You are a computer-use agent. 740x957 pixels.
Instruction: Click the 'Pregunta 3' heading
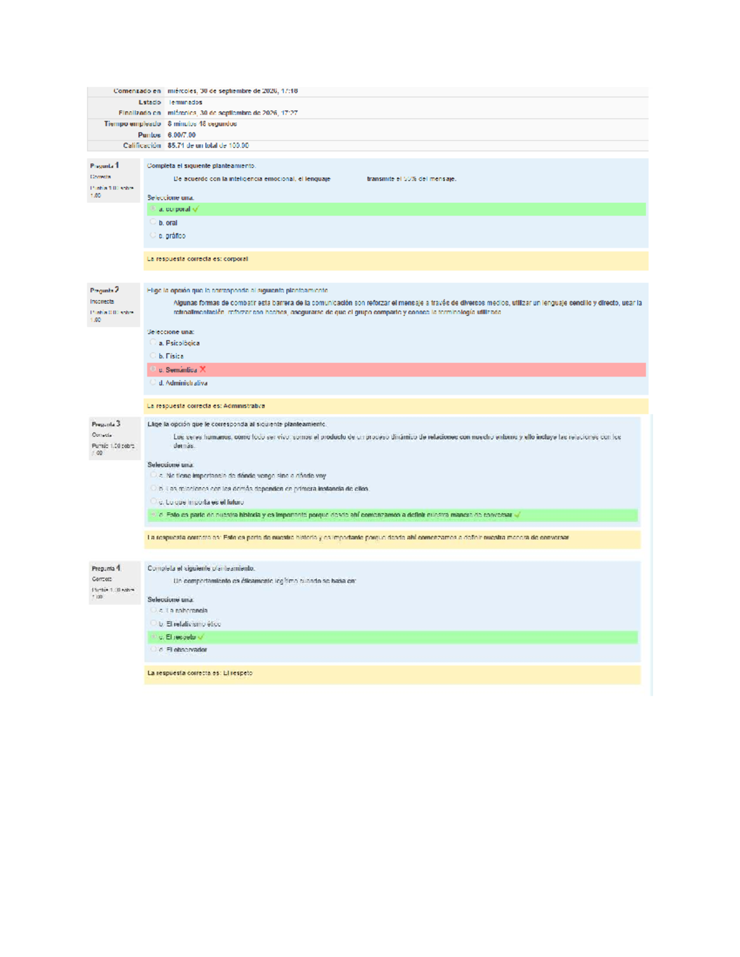click(x=106, y=424)
